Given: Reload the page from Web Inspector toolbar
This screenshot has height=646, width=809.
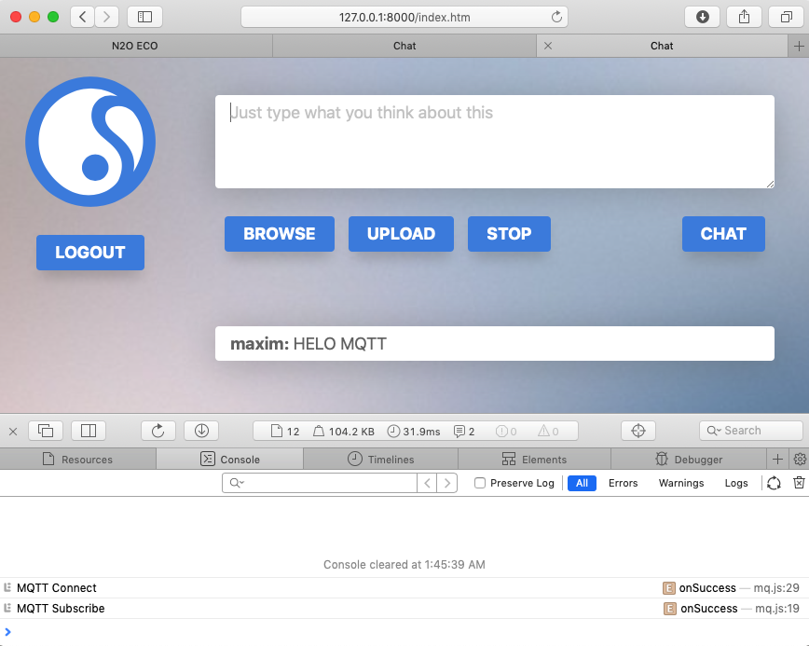Looking at the screenshot, I should 158,431.
